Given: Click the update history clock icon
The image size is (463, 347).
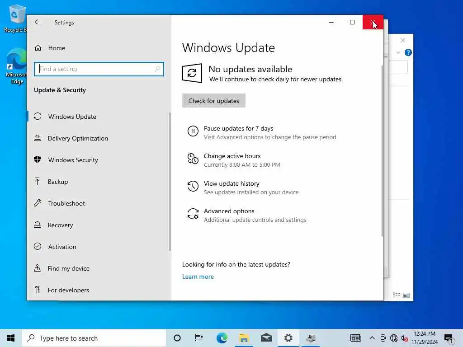Looking at the screenshot, I should [x=193, y=186].
